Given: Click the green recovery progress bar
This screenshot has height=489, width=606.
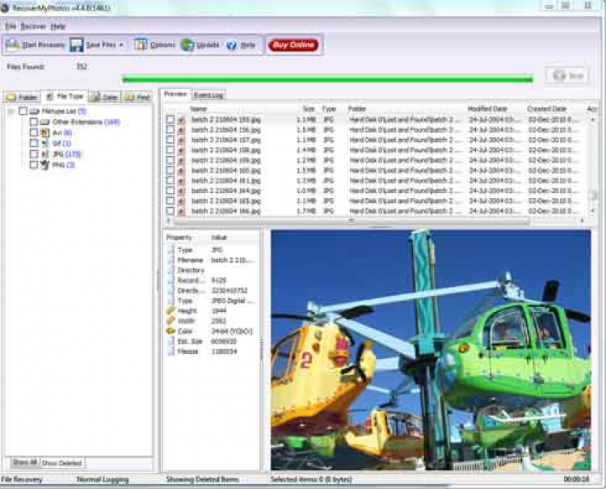Looking at the screenshot, I should click(x=327, y=79).
